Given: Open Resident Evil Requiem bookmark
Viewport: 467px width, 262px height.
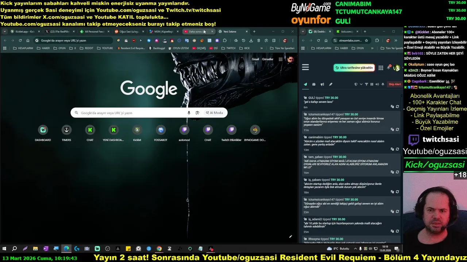Looking at the screenshot, I should point(131,48).
